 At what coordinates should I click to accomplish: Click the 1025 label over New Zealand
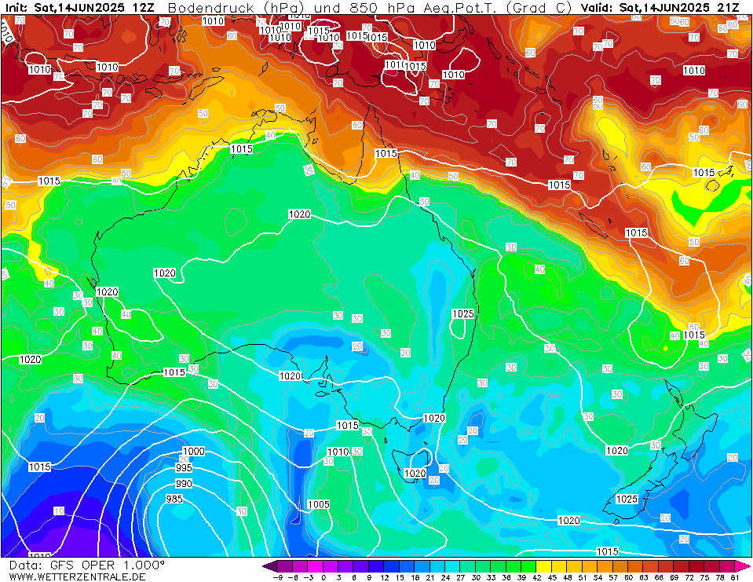click(627, 499)
